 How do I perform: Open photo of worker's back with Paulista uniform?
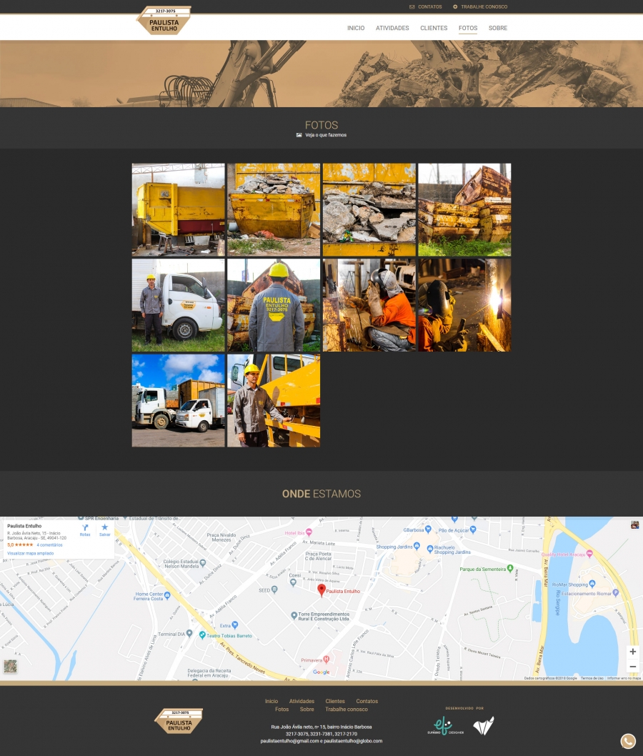coord(274,305)
